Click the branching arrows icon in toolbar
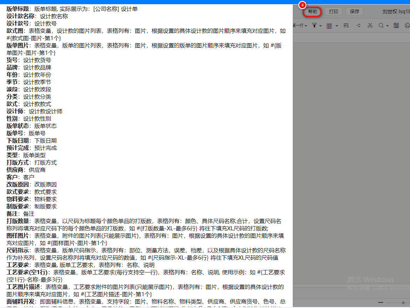Image resolution: width=410 pixels, height=308 pixels. (358, 25)
